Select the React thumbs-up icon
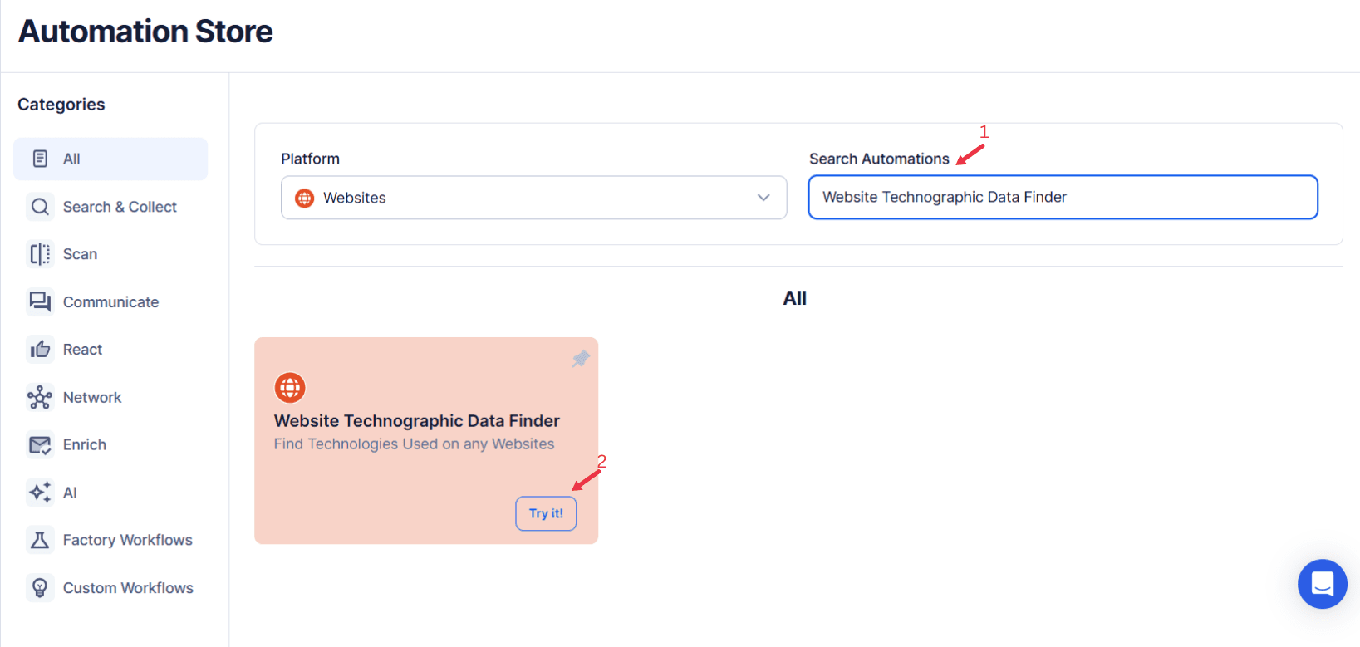 (x=39, y=349)
